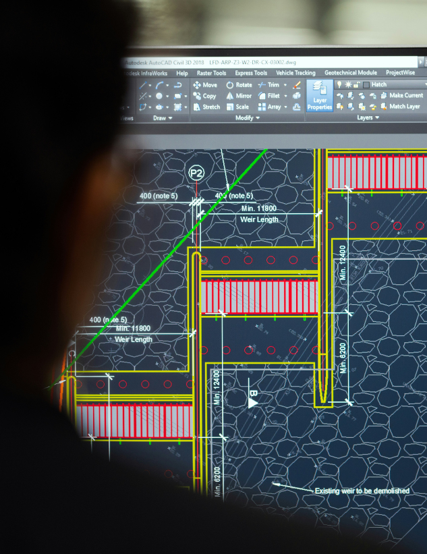
Task: Expand the Modify panel
Action: tap(248, 117)
